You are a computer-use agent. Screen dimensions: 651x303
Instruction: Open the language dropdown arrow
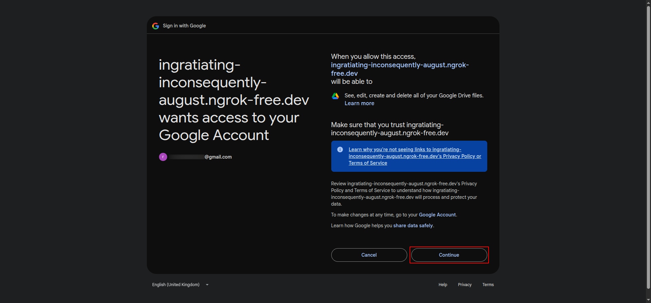tap(207, 285)
